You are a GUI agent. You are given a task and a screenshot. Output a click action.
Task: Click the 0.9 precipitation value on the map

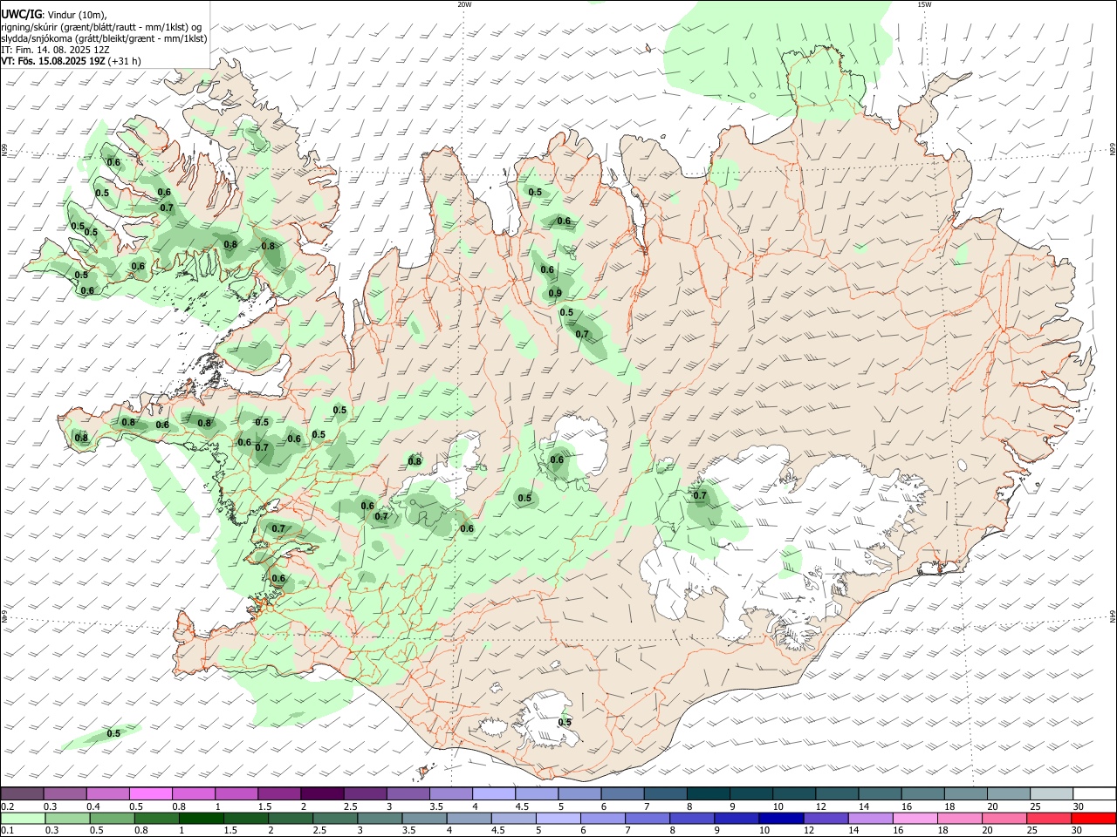click(x=555, y=293)
